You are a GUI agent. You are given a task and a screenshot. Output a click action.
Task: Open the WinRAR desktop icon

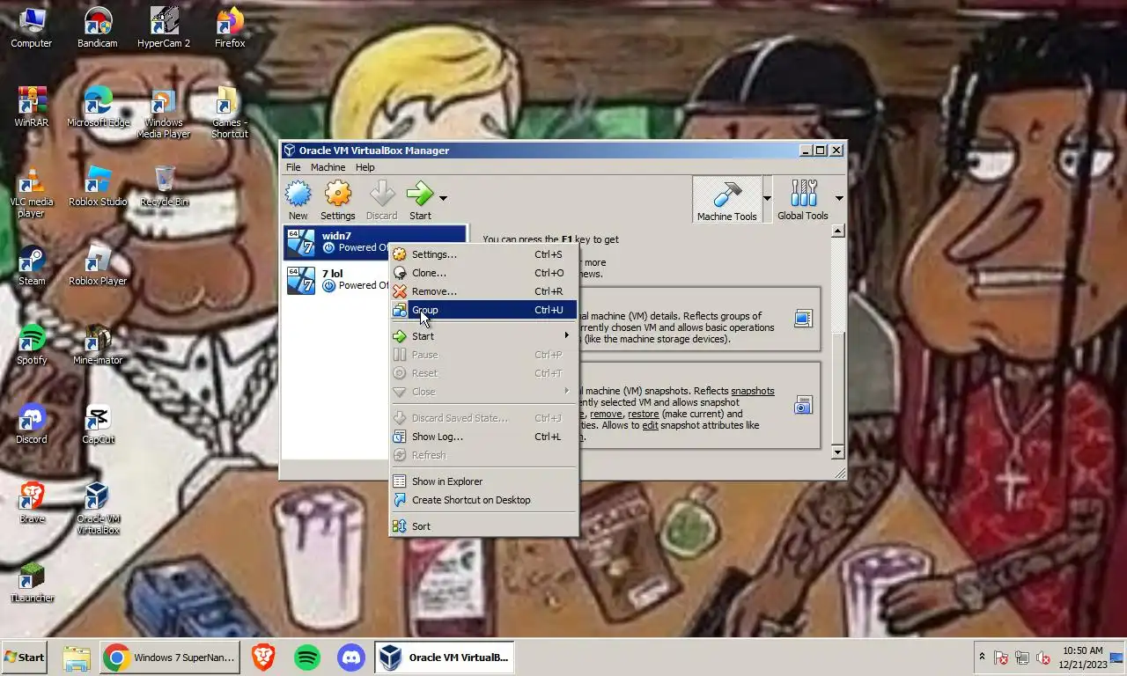[32, 107]
